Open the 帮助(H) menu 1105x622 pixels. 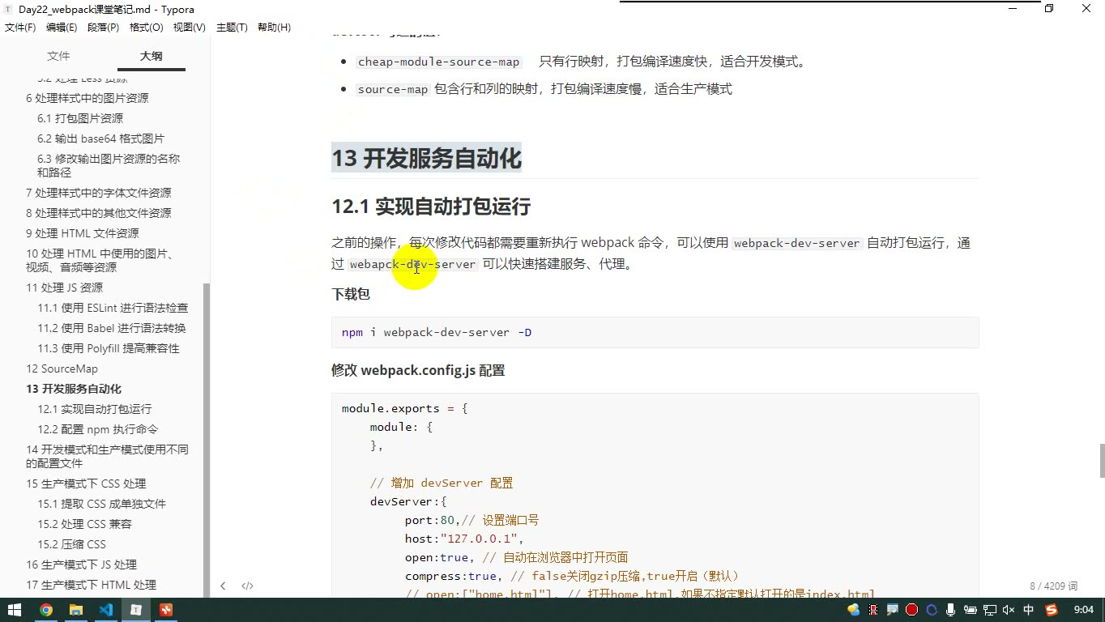pos(274,27)
